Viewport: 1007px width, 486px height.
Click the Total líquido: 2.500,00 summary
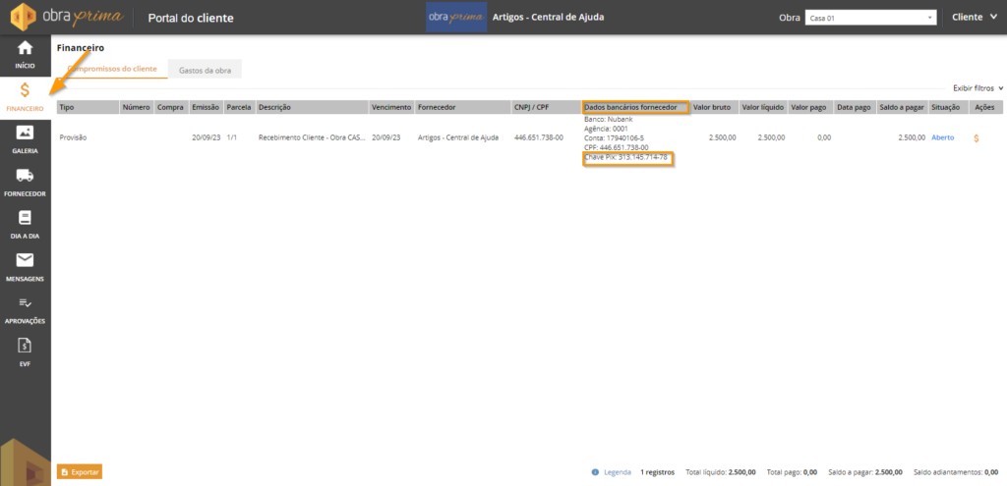[721, 472]
